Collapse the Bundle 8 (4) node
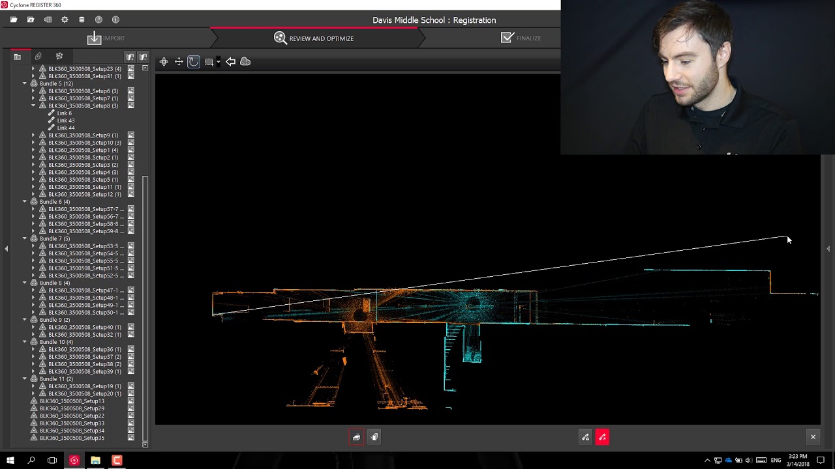835x469 pixels. pos(25,283)
